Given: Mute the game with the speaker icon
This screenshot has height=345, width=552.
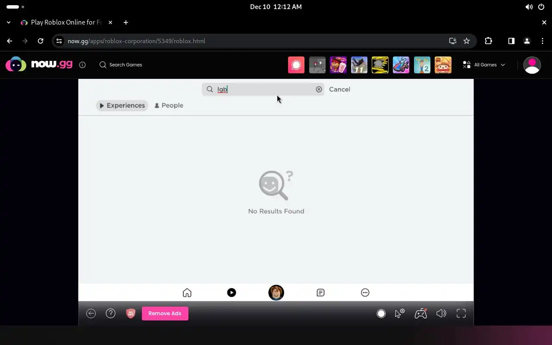Looking at the screenshot, I should pos(441,314).
